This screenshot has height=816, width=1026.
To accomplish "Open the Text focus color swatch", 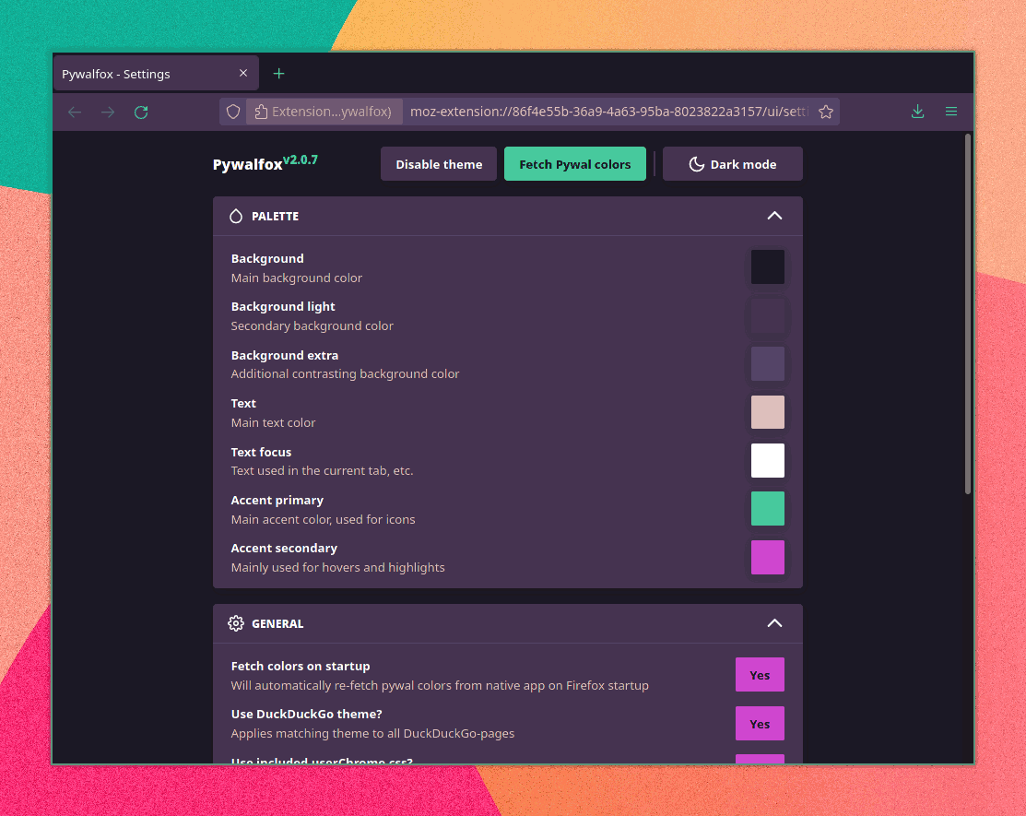I will (768, 461).
